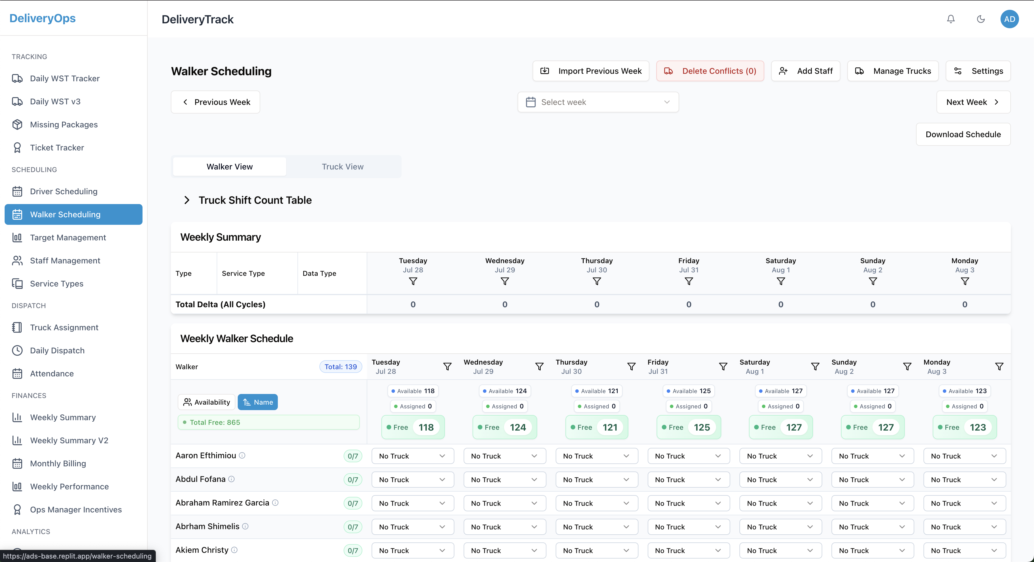Image resolution: width=1034 pixels, height=562 pixels.
Task: Sort walkers by Name
Action: (x=257, y=402)
